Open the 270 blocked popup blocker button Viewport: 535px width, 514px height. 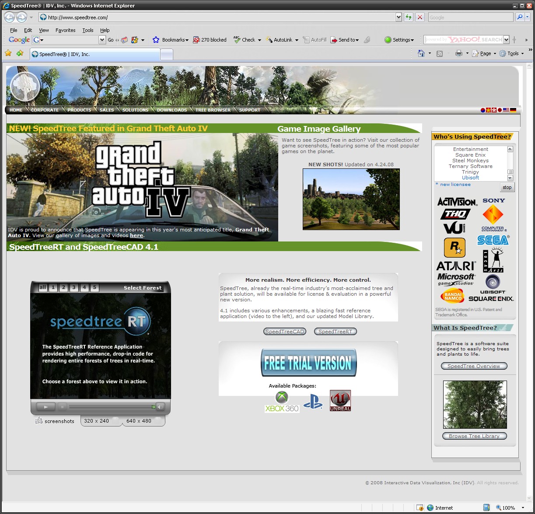[x=210, y=40]
